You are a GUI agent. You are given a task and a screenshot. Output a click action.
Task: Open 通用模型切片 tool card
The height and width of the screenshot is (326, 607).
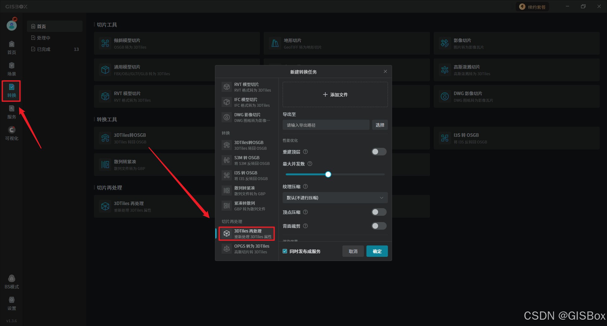click(x=154, y=70)
